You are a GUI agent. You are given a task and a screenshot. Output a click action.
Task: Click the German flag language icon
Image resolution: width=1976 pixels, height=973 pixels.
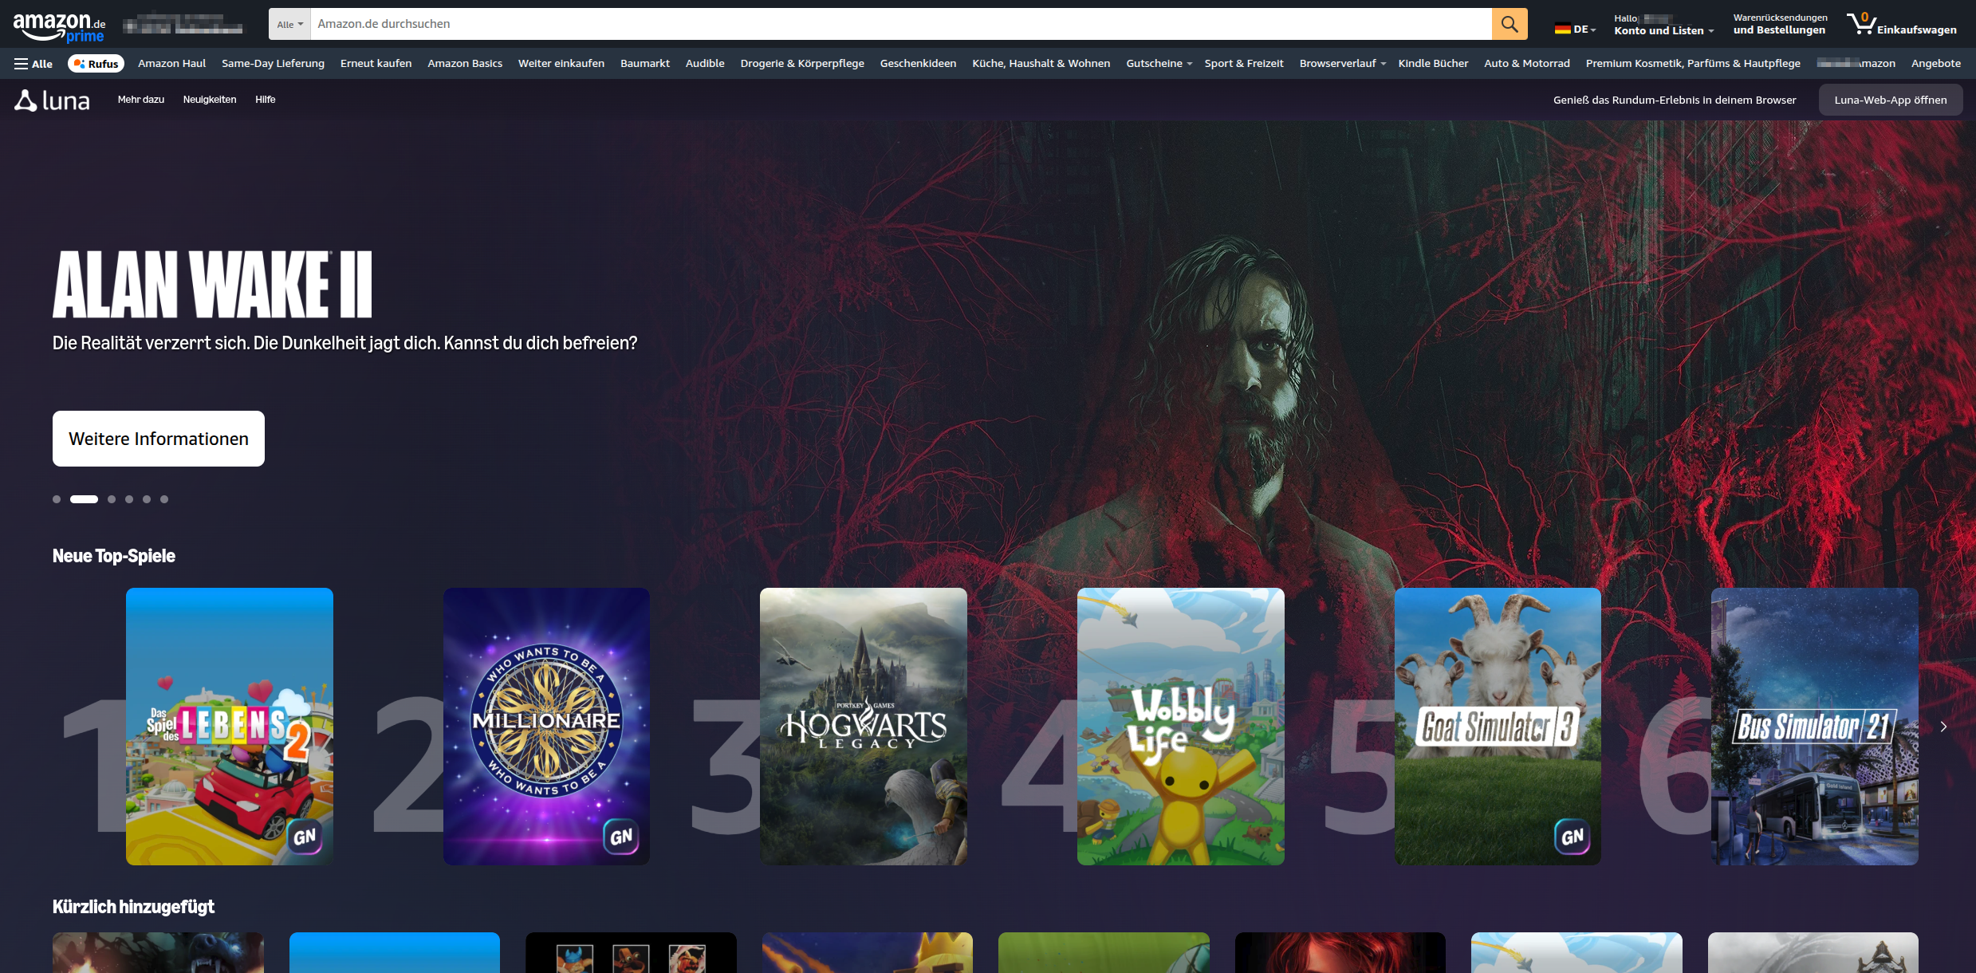pos(1562,30)
